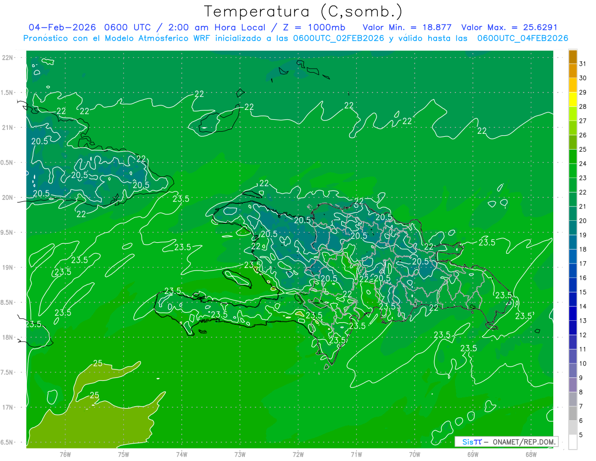Screen dimensions: 596x461
Task: Click the purple legend swatch between 8 and 9
Action: [x=573, y=385]
